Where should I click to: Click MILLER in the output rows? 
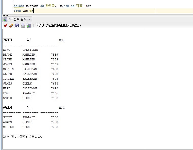click(8, 127)
